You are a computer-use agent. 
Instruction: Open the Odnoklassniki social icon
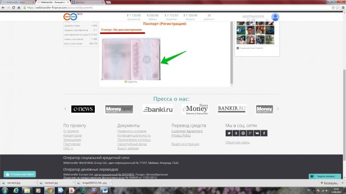236,133
